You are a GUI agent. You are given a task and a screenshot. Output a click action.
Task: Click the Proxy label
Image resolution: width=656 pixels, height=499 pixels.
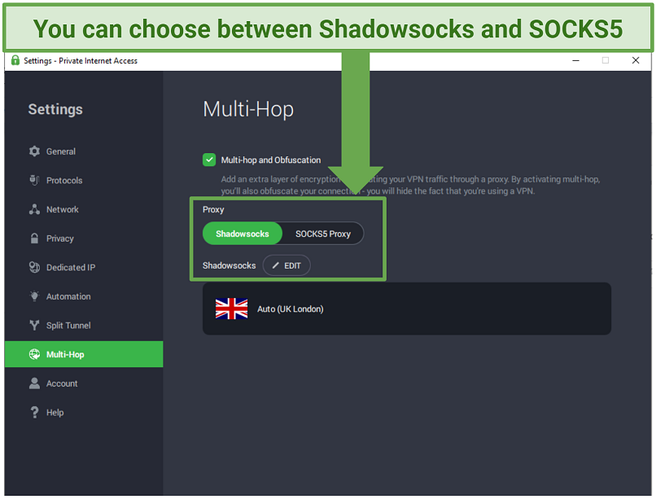click(x=213, y=209)
